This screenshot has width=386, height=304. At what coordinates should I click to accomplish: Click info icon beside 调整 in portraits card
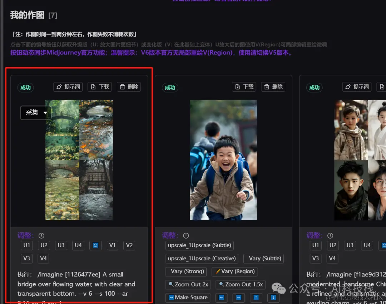click(x=330, y=236)
